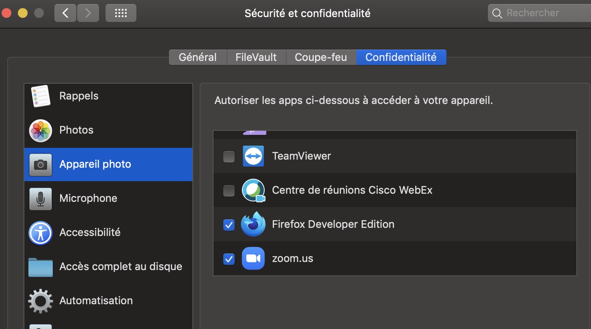Viewport: 591px width, 329px height.
Task: Click the TeamViewer app name
Action: pyautogui.click(x=302, y=156)
